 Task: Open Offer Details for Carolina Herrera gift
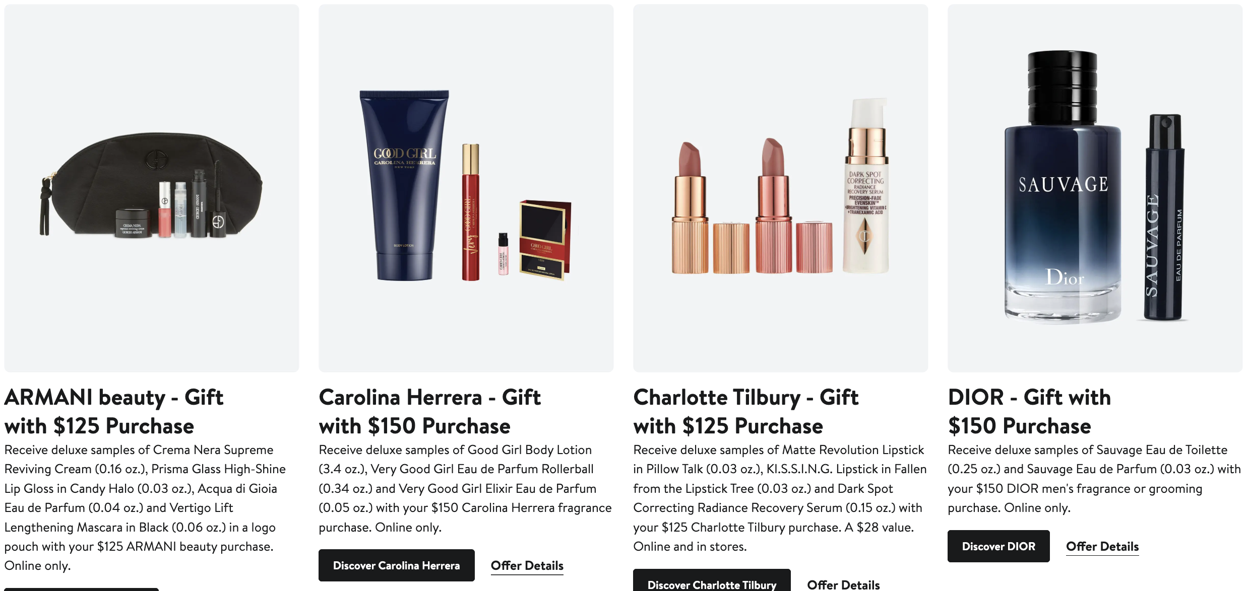(527, 566)
